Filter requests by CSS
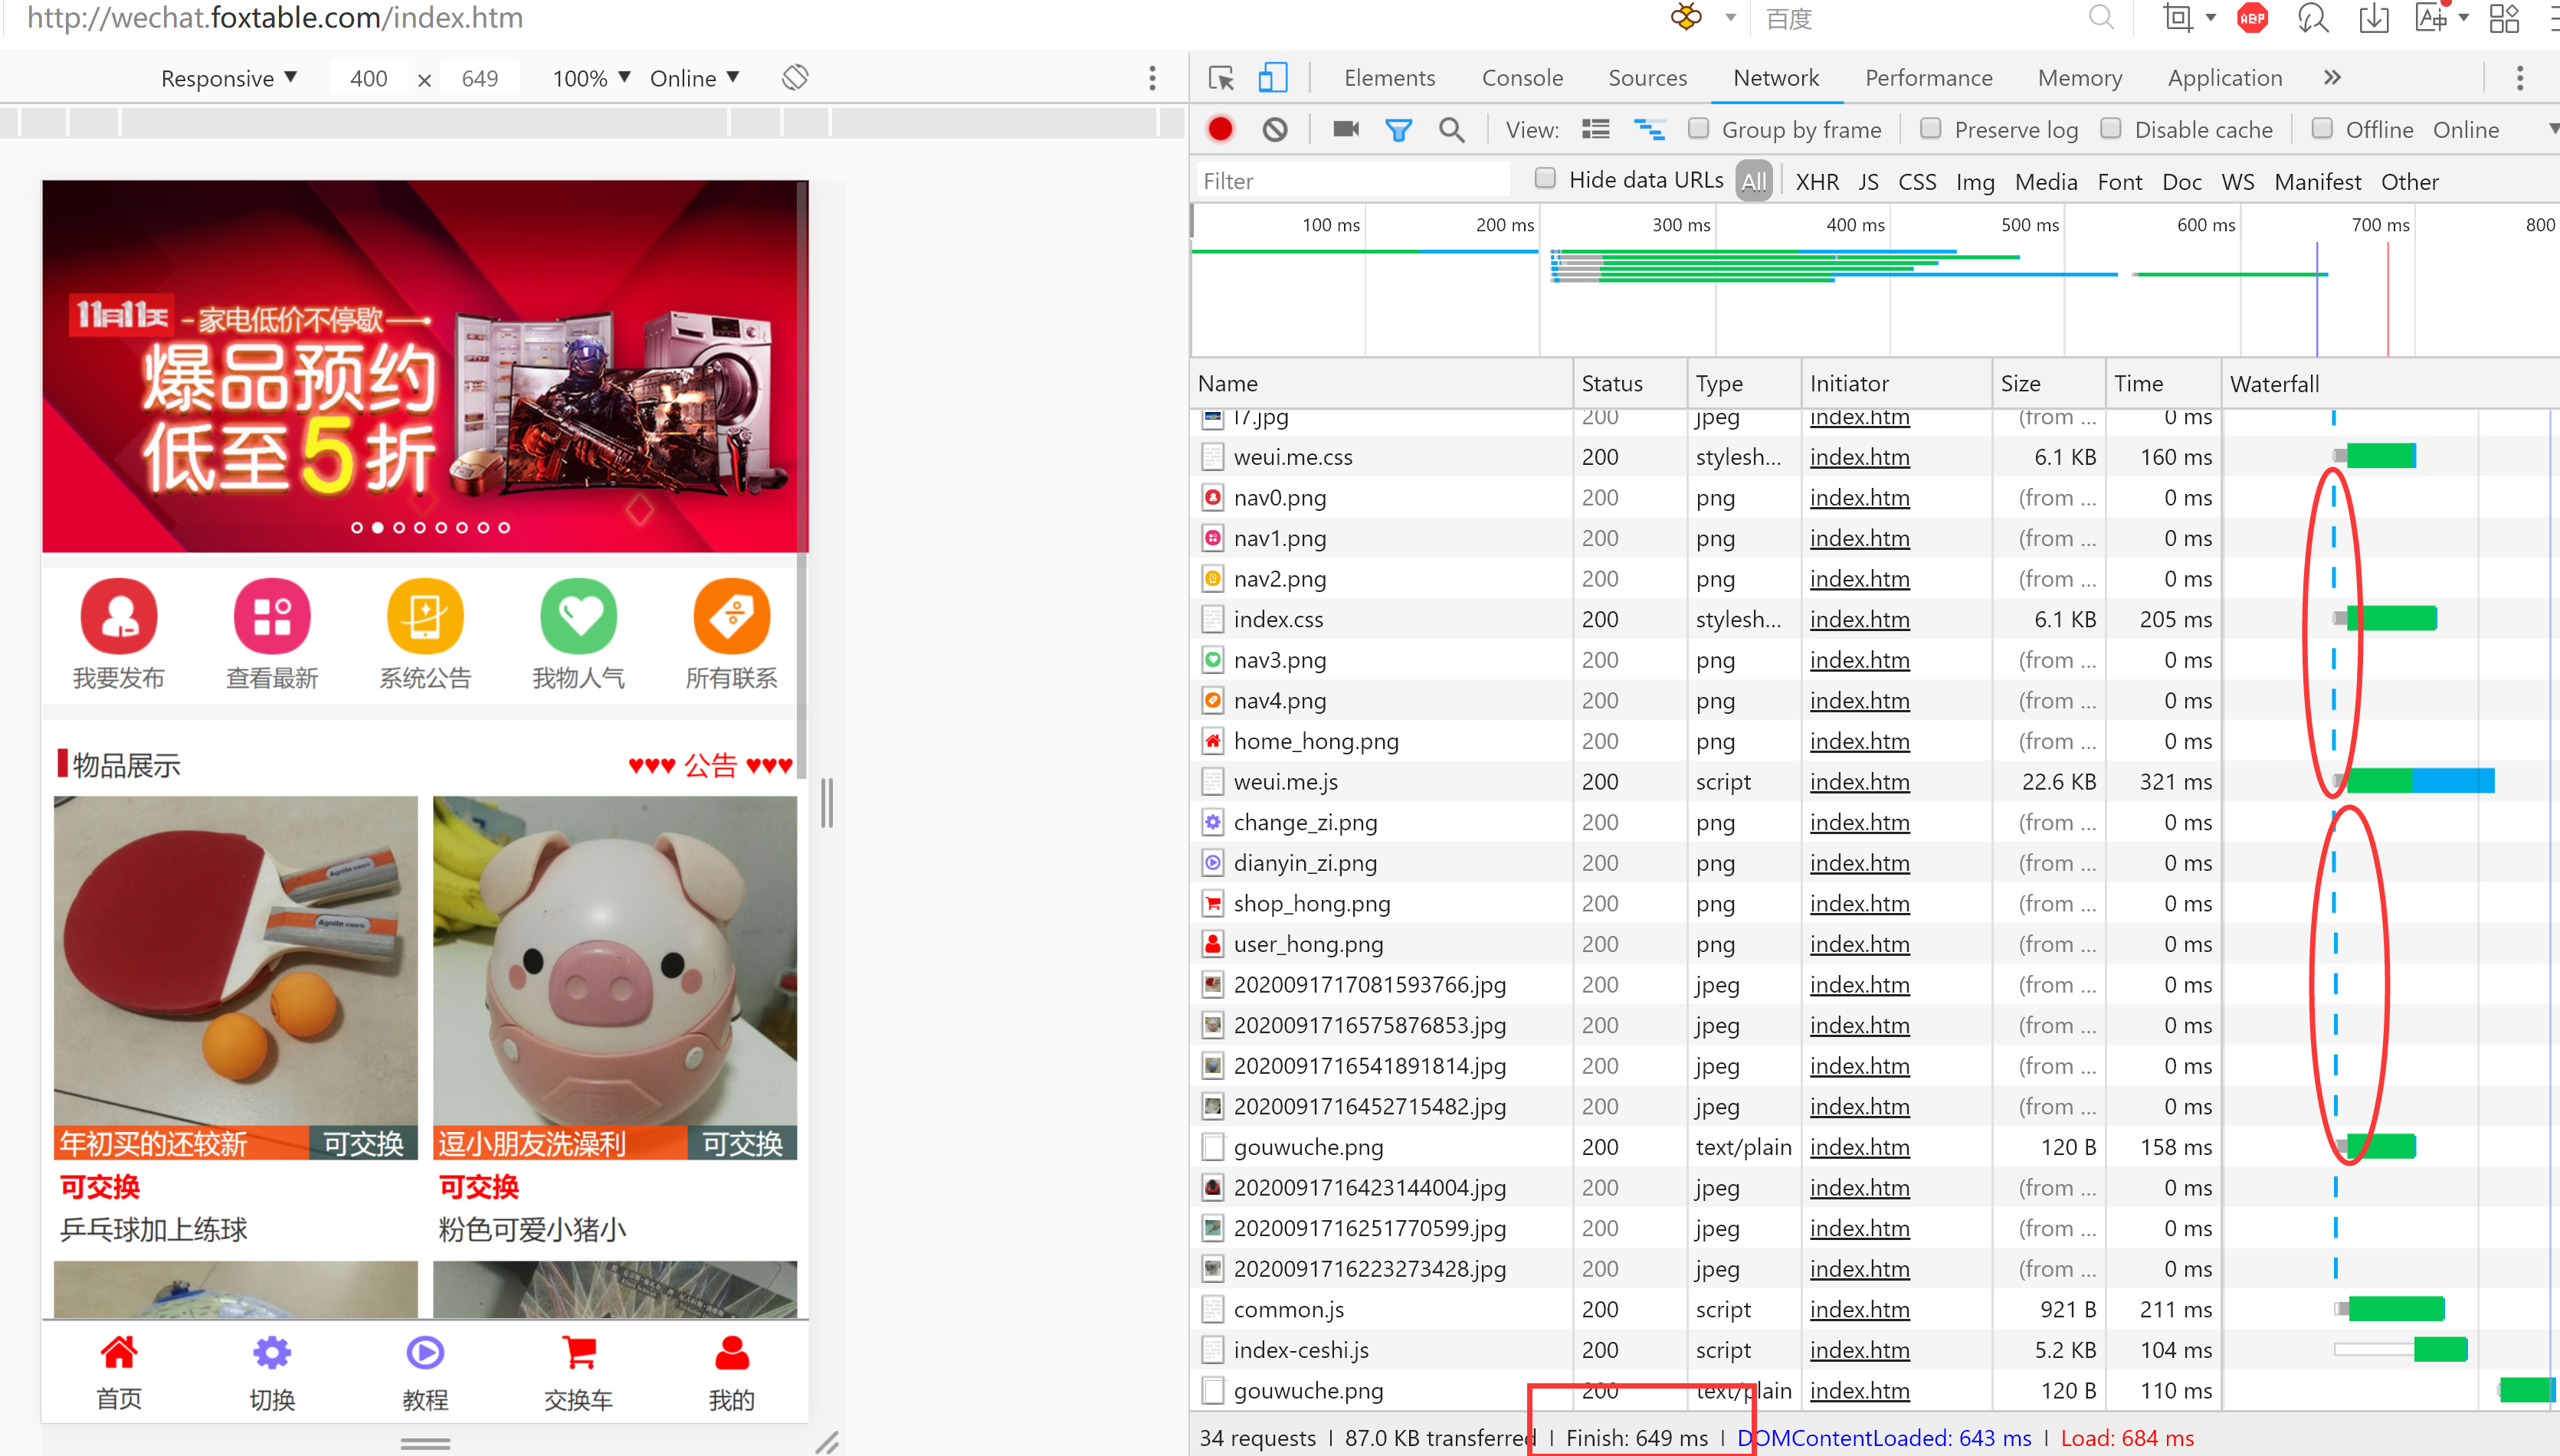The width and height of the screenshot is (2560, 1456). tap(1917, 182)
